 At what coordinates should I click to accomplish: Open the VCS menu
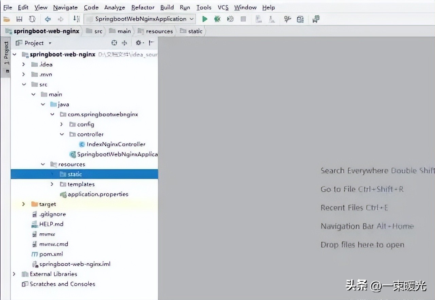[223, 7]
